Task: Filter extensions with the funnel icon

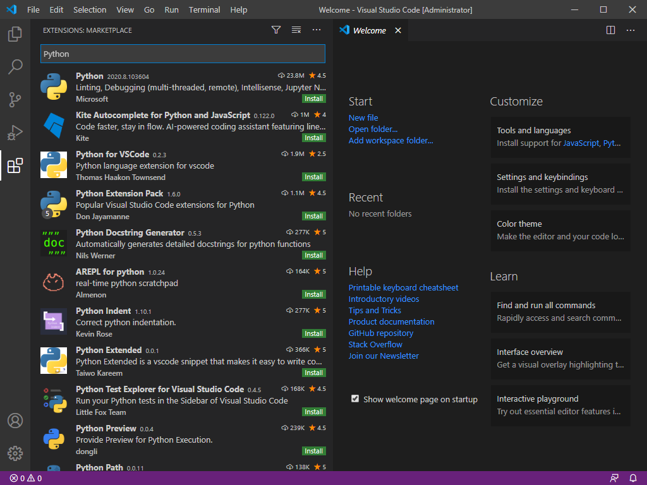Action: click(x=276, y=30)
